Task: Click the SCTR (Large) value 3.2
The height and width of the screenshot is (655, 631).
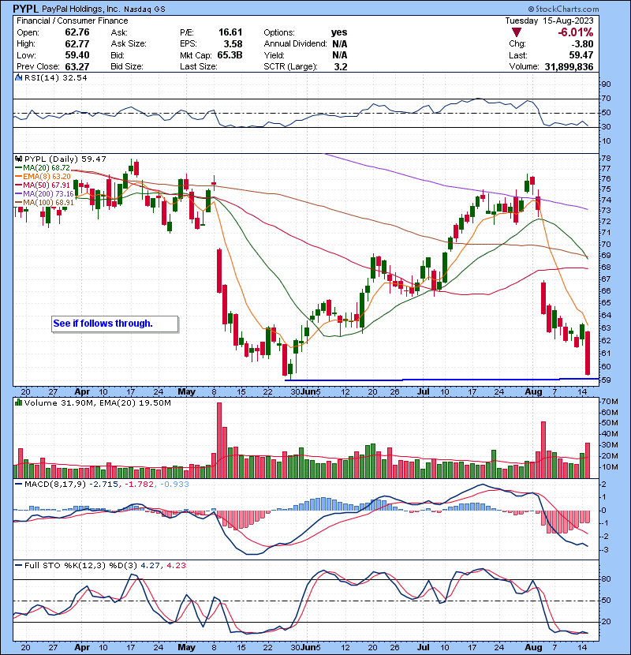Action: pos(341,66)
